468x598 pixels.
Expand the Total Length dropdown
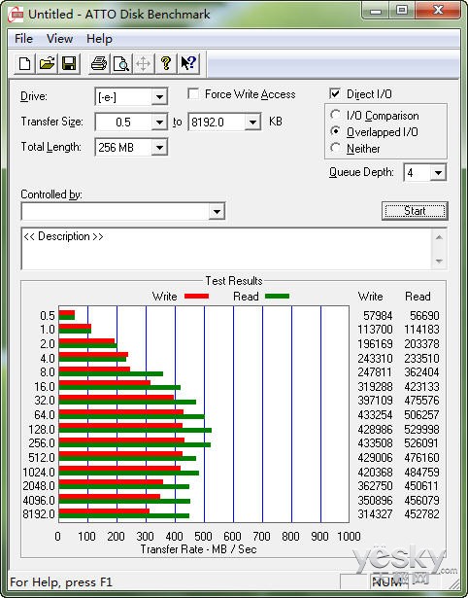[159, 147]
